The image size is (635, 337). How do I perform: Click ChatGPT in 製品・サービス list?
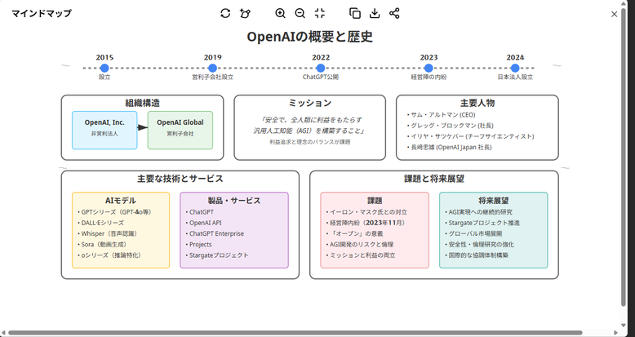200,212
